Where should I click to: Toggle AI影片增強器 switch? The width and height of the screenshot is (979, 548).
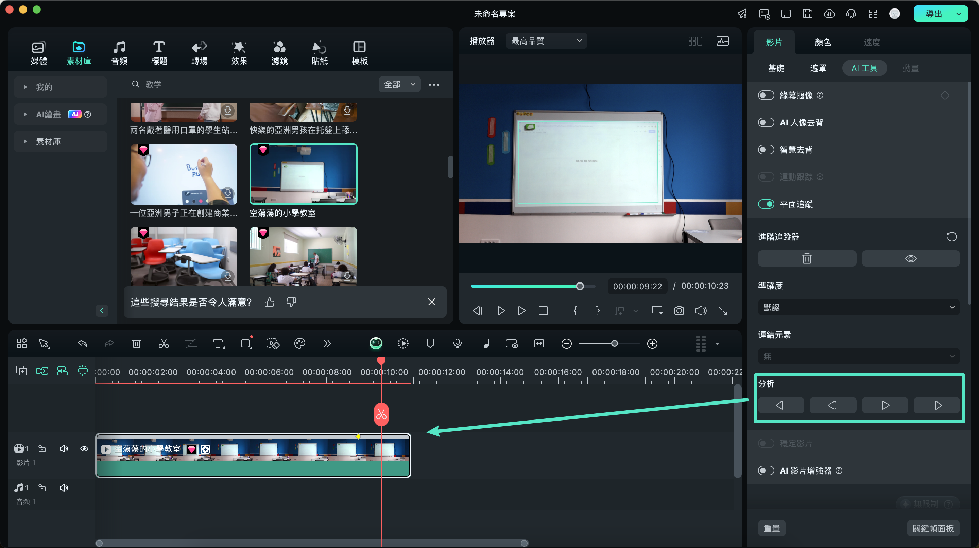coord(767,471)
